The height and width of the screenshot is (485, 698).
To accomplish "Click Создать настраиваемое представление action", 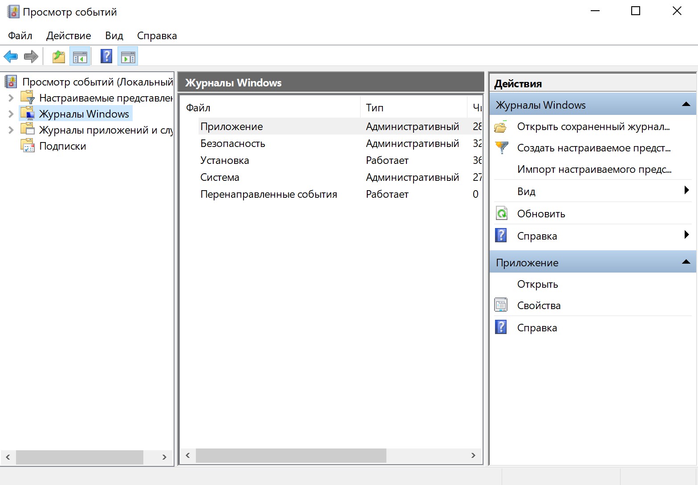I will coord(594,148).
